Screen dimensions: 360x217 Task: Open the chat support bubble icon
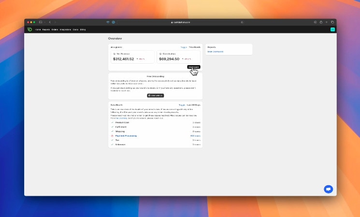pos(328,190)
